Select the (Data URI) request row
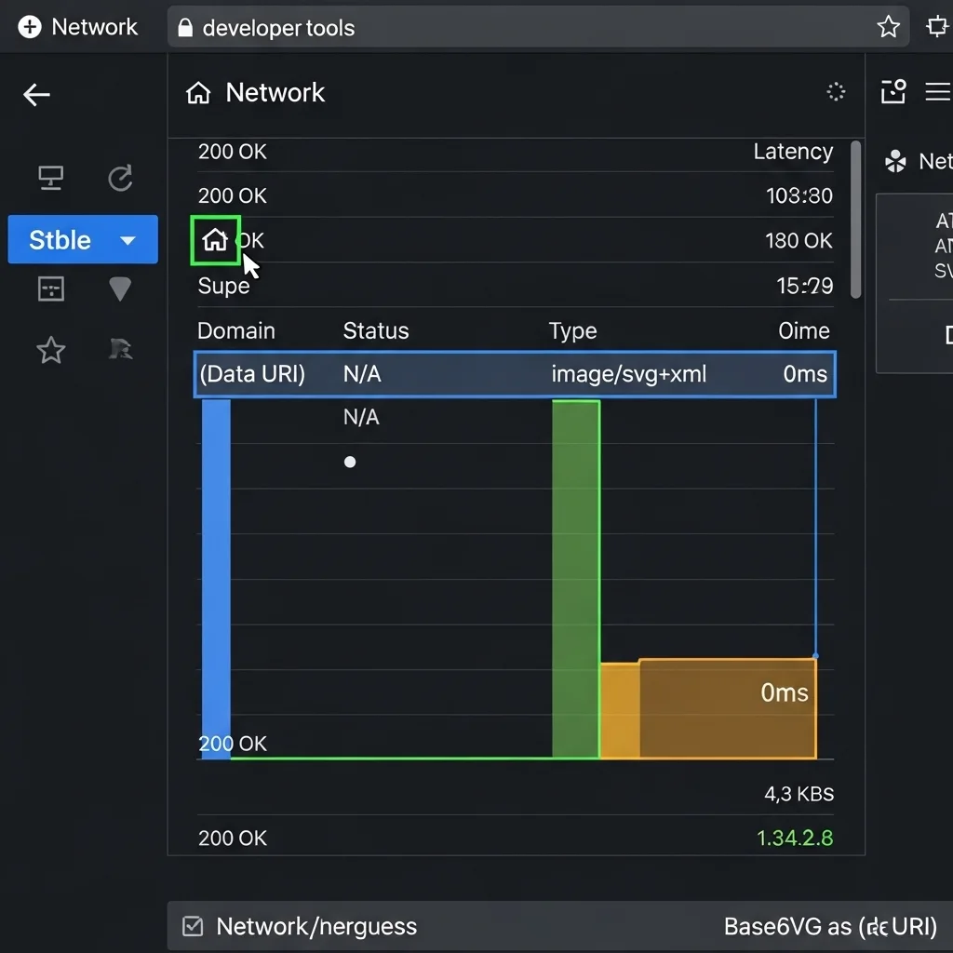This screenshot has height=953, width=953. (x=515, y=374)
